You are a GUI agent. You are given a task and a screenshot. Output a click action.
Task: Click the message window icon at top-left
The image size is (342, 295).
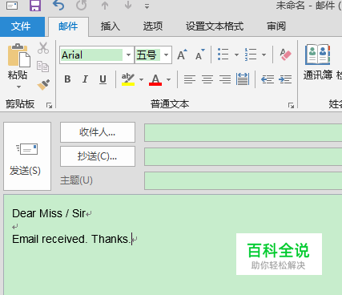coord(12,6)
